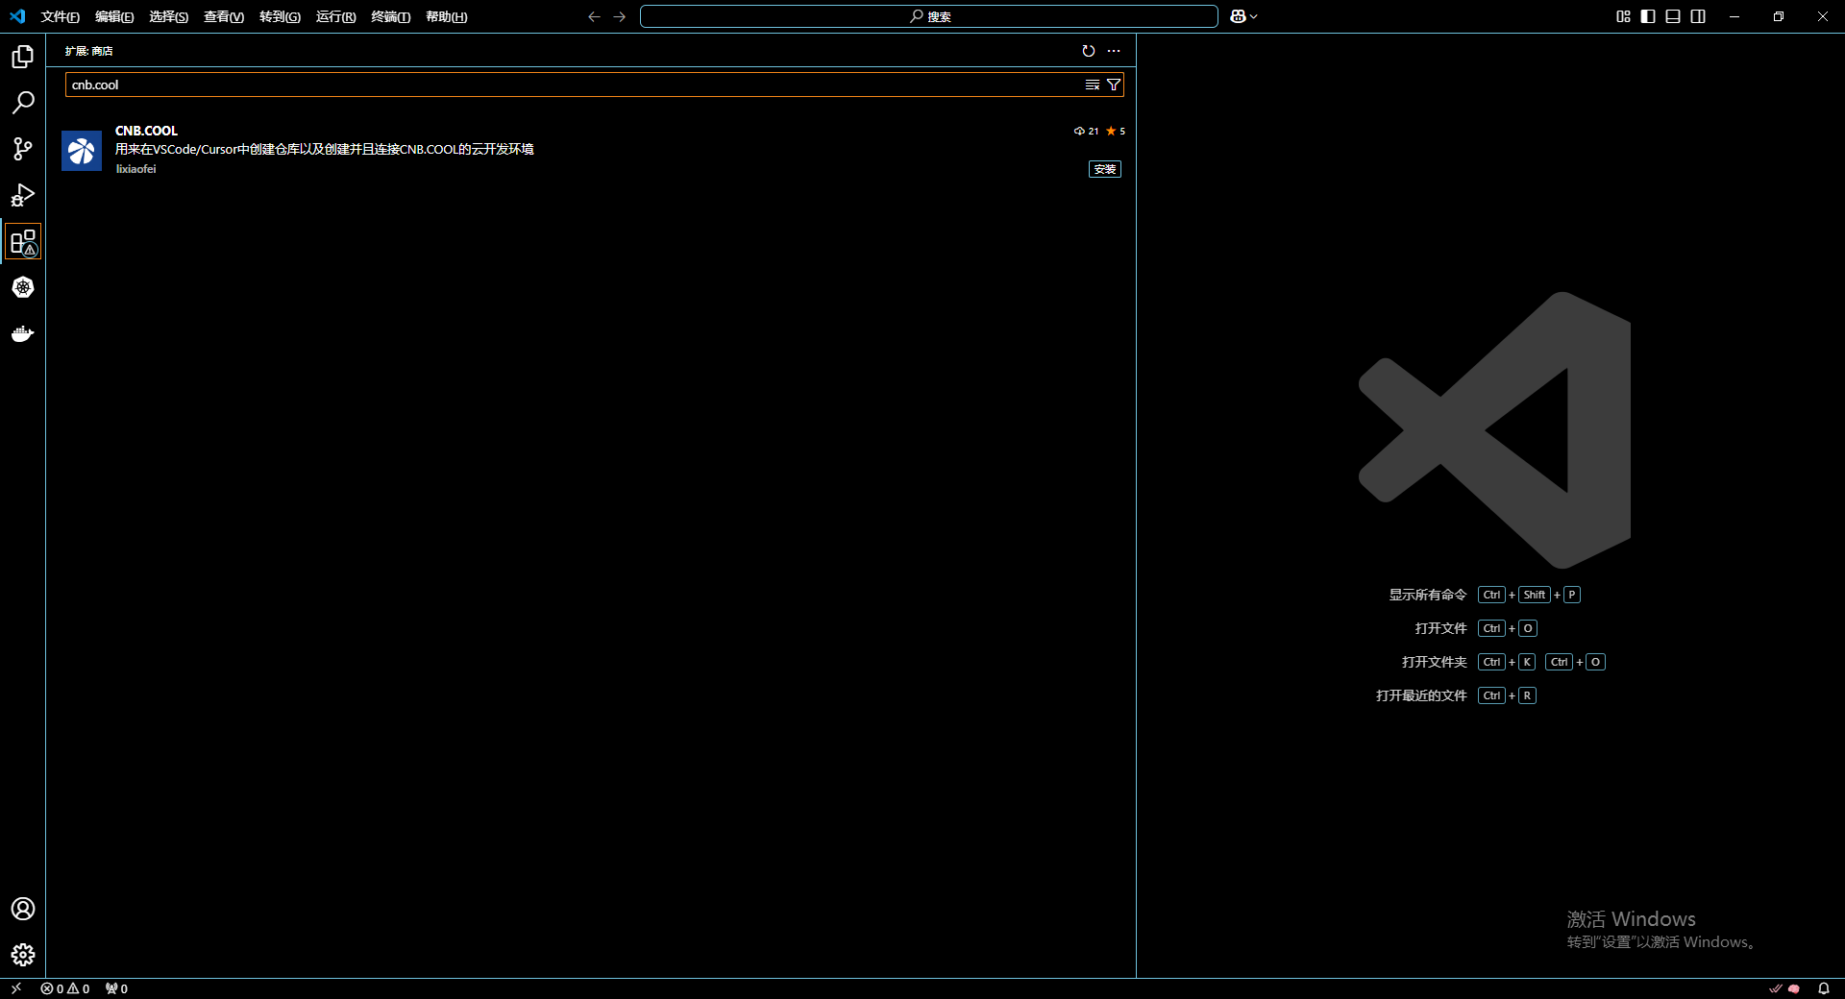This screenshot has width=1845, height=999.
Task: Refresh the extensions marketplace list
Action: pos(1088,51)
